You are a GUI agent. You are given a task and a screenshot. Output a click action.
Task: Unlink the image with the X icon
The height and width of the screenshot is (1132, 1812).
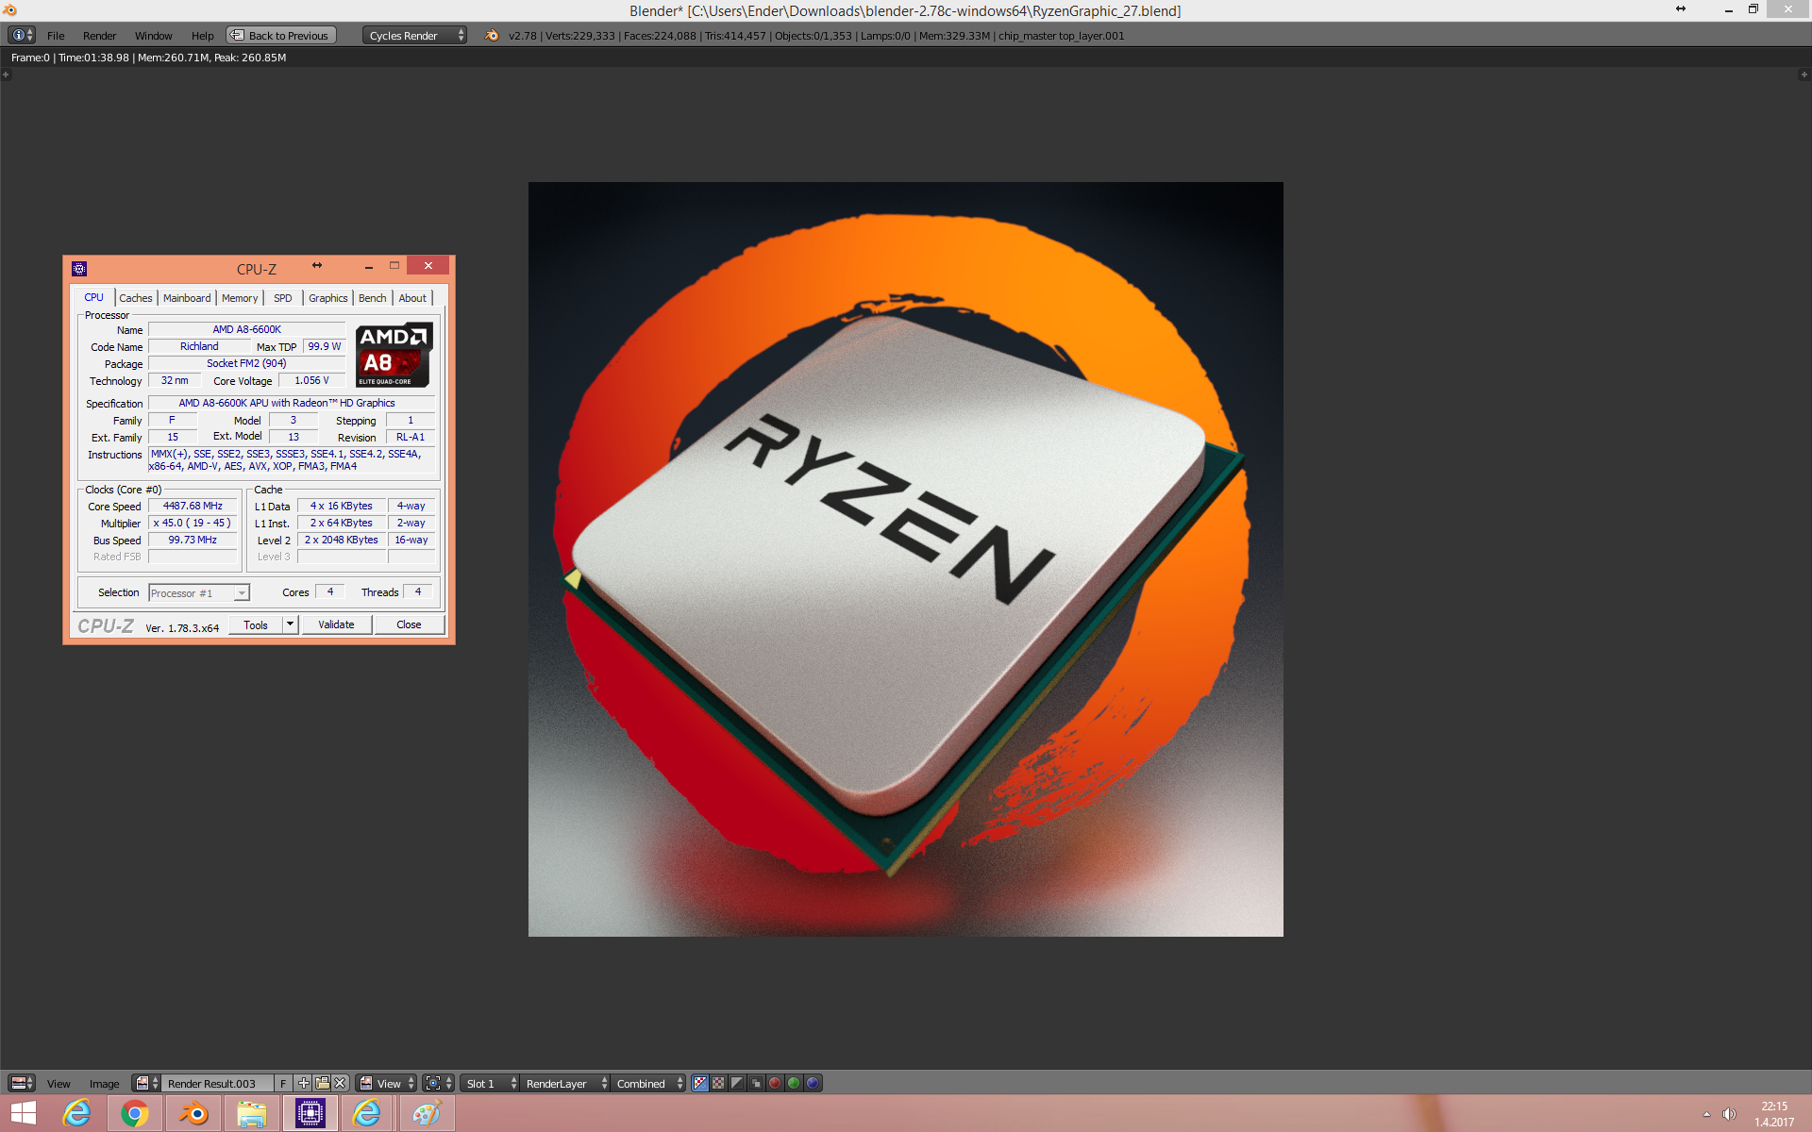[x=341, y=1083]
